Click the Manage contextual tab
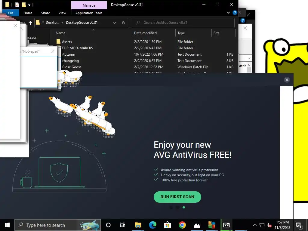 [x=89, y=5]
